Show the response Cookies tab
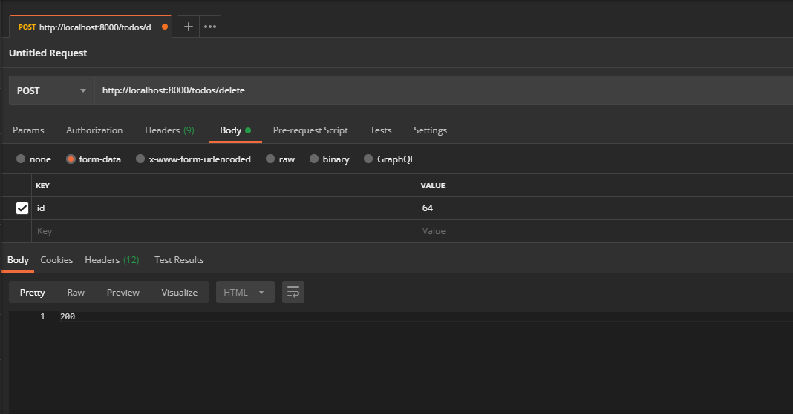 pyautogui.click(x=56, y=260)
